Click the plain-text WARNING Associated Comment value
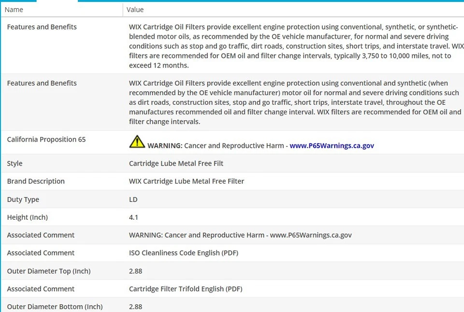Viewport: 464px width, 312px height. [240, 235]
